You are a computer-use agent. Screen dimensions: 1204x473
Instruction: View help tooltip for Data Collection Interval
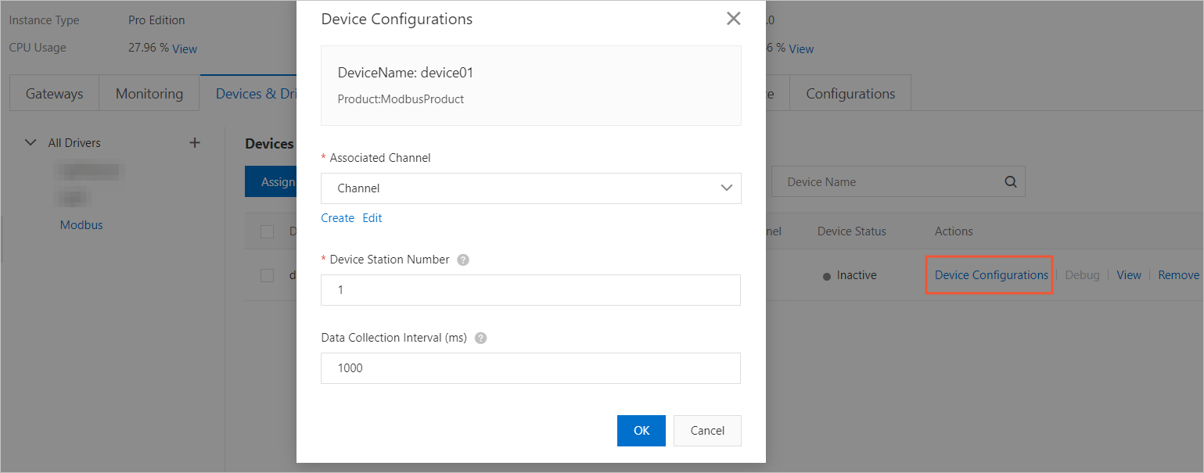pos(480,338)
